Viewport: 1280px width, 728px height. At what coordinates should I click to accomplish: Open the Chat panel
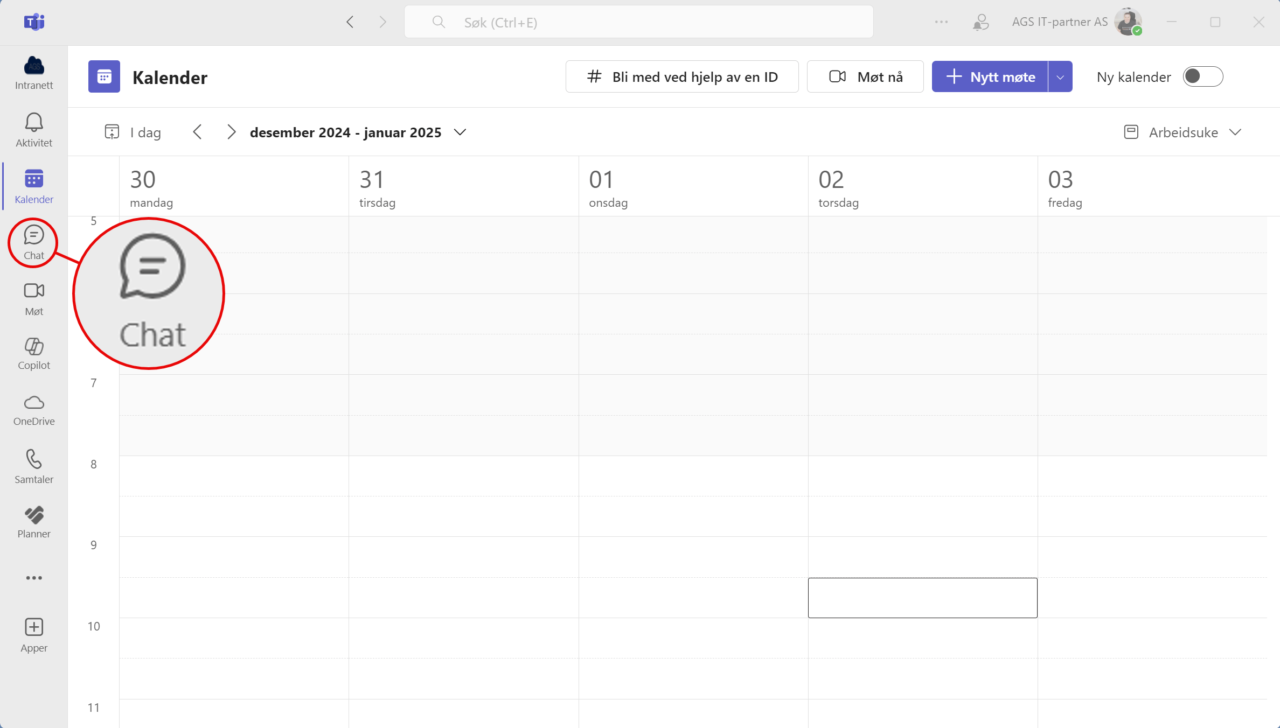[x=33, y=241]
